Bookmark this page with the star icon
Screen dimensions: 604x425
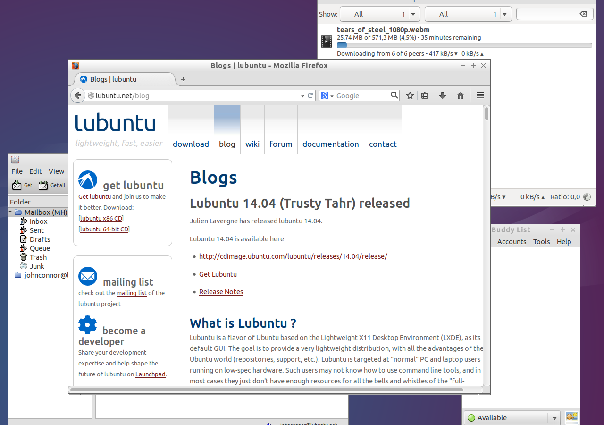[410, 95]
